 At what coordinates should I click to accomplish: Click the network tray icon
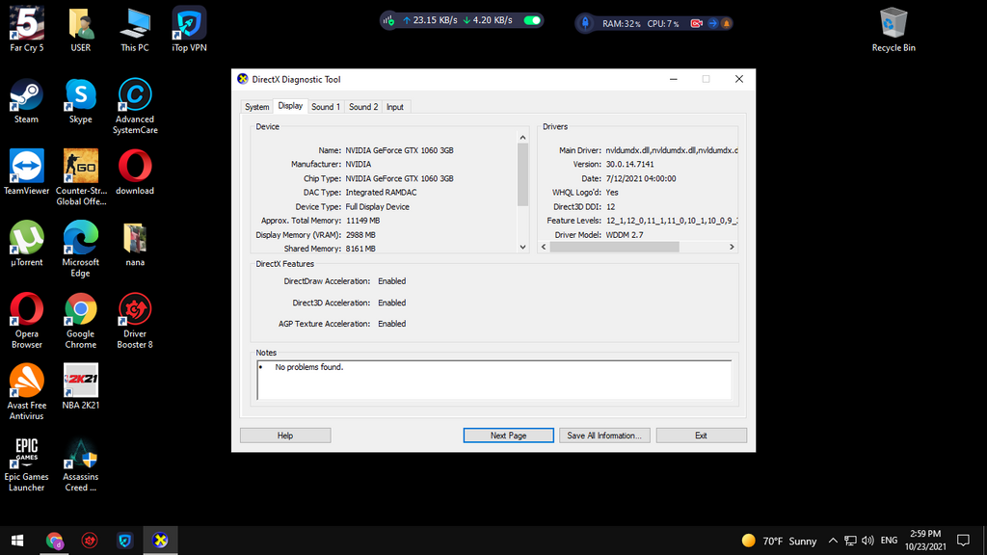coord(850,541)
